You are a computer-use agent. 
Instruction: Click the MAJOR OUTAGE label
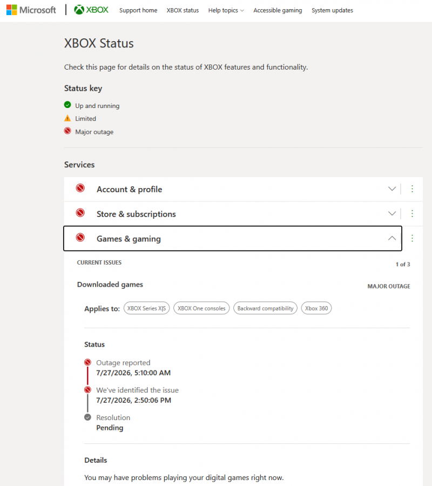click(x=389, y=286)
